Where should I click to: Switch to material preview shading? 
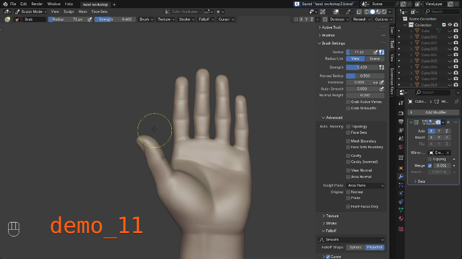[378, 12]
